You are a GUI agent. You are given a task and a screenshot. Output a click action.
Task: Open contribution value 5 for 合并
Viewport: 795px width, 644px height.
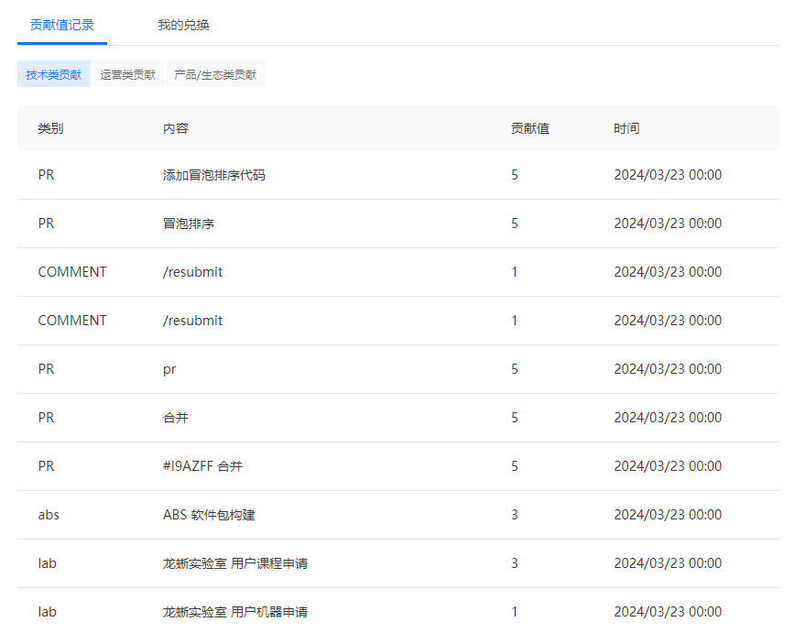pos(514,417)
